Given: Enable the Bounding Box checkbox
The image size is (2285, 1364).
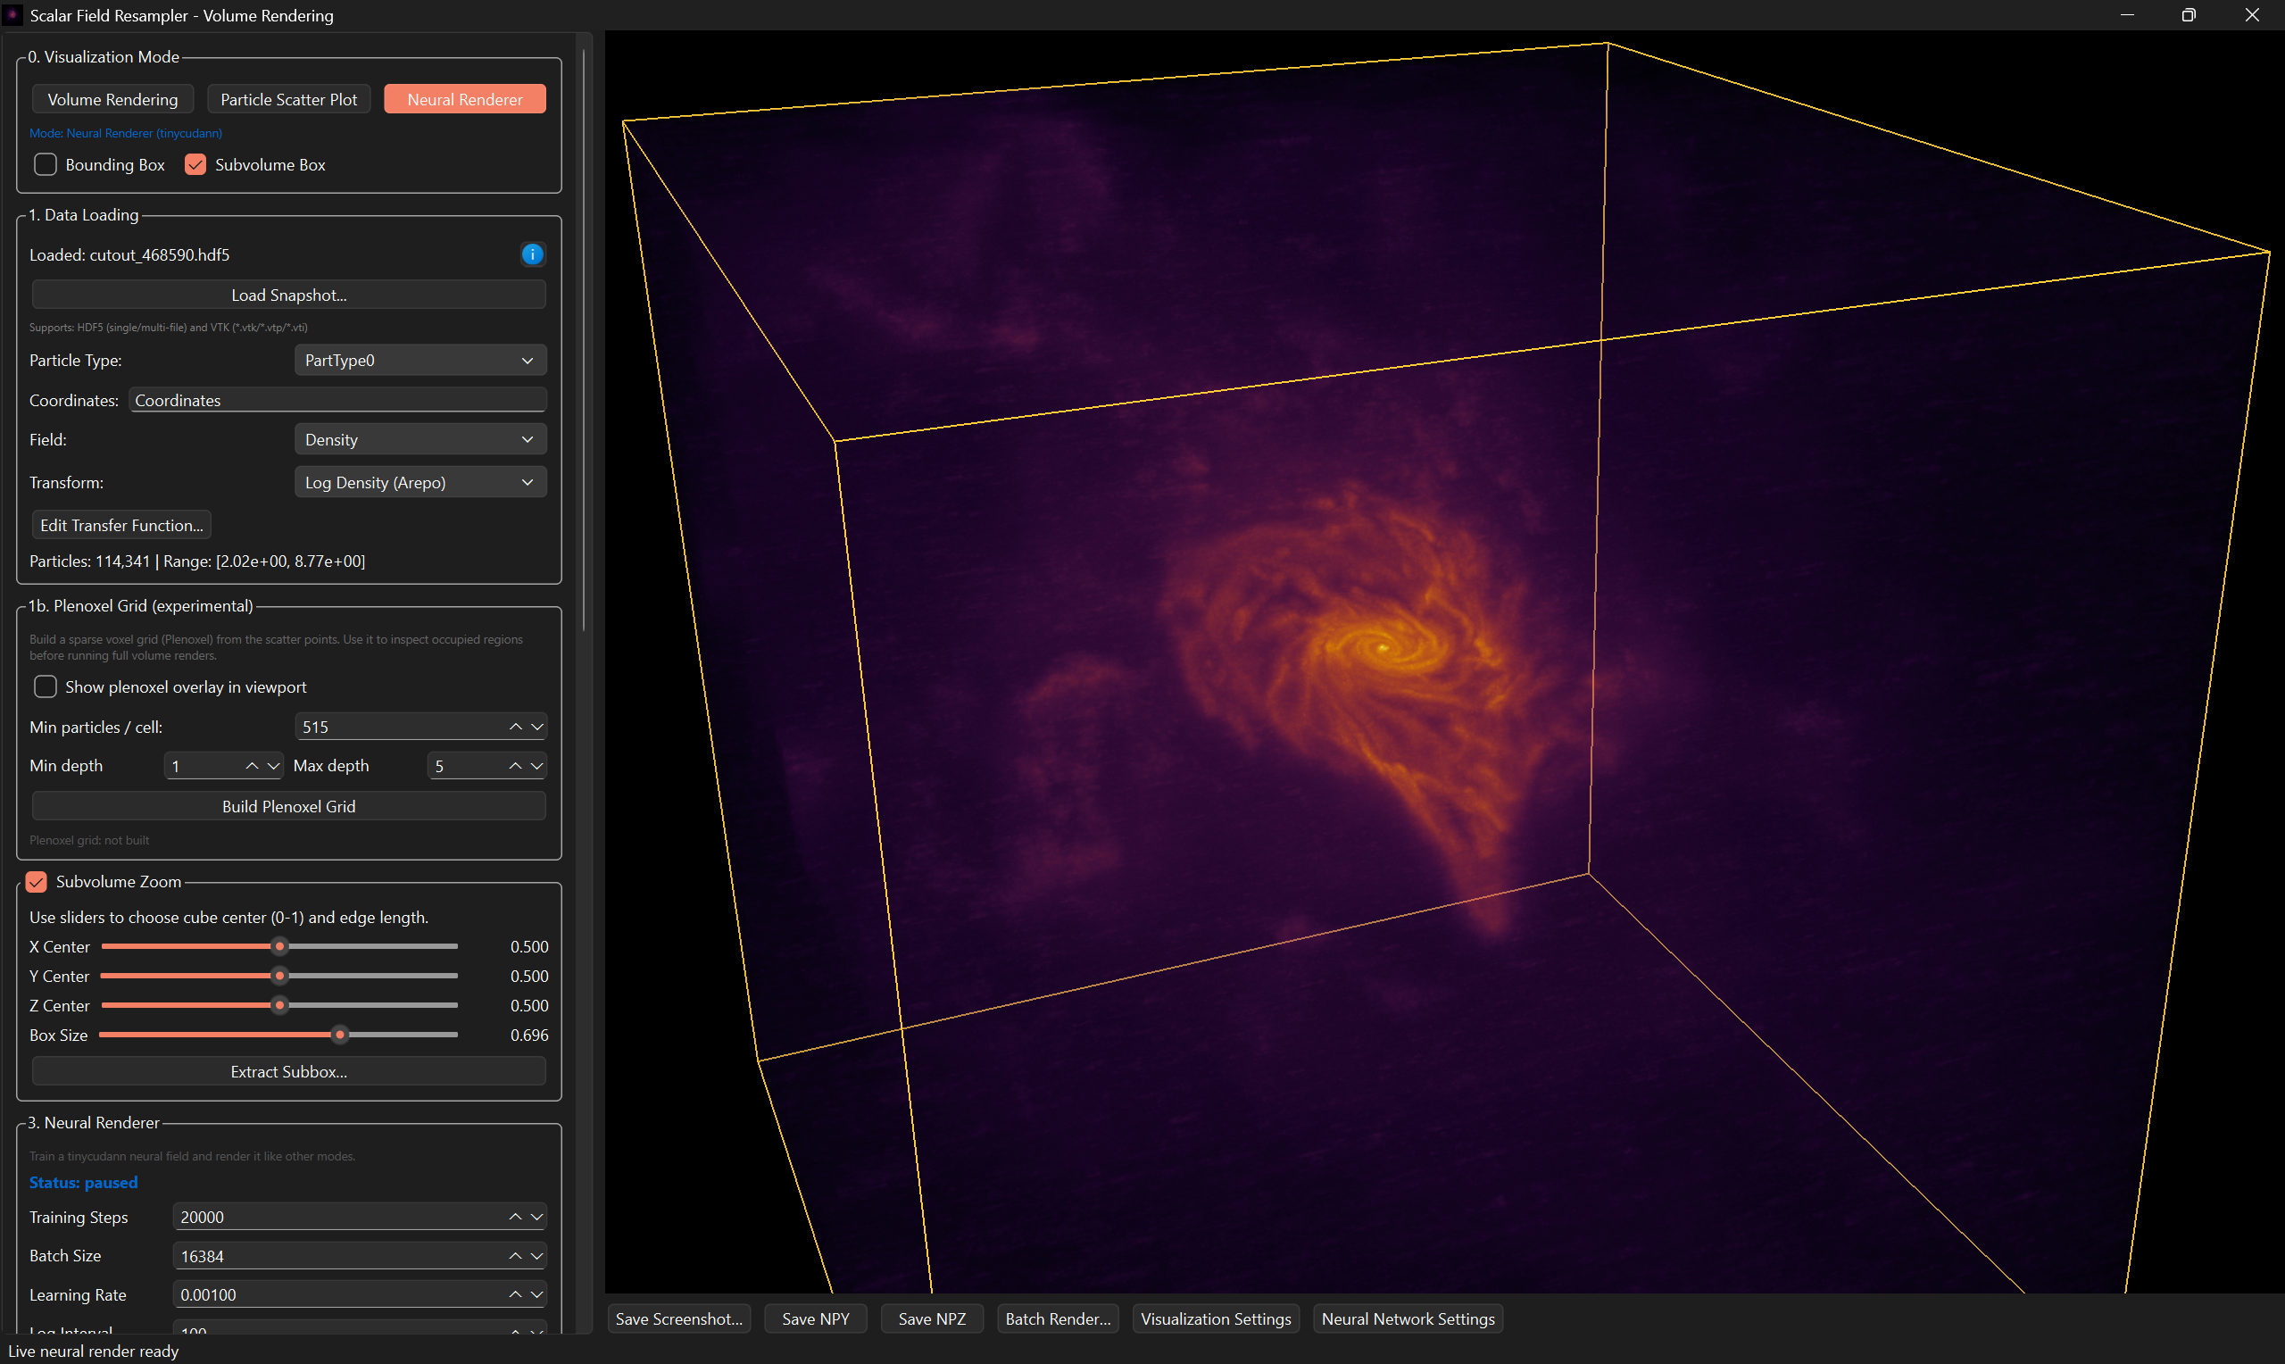Looking at the screenshot, I should (x=45, y=164).
